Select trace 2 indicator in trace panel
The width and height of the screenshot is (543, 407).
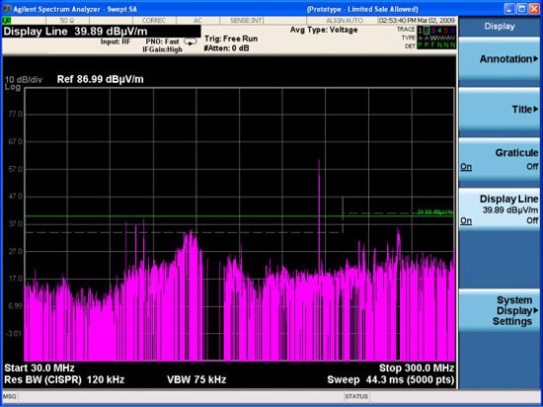pos(427,31)
